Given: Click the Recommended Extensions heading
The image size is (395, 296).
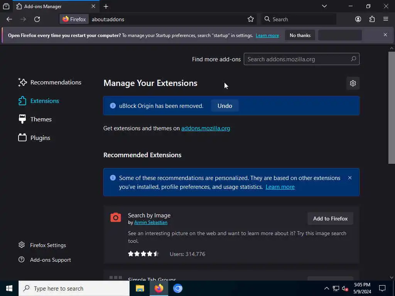Looking at the screenshot, I should (142, 155).
